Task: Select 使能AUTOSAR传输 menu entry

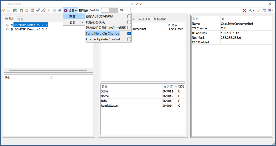Action: pyautogui.click(x=100, y=16)
